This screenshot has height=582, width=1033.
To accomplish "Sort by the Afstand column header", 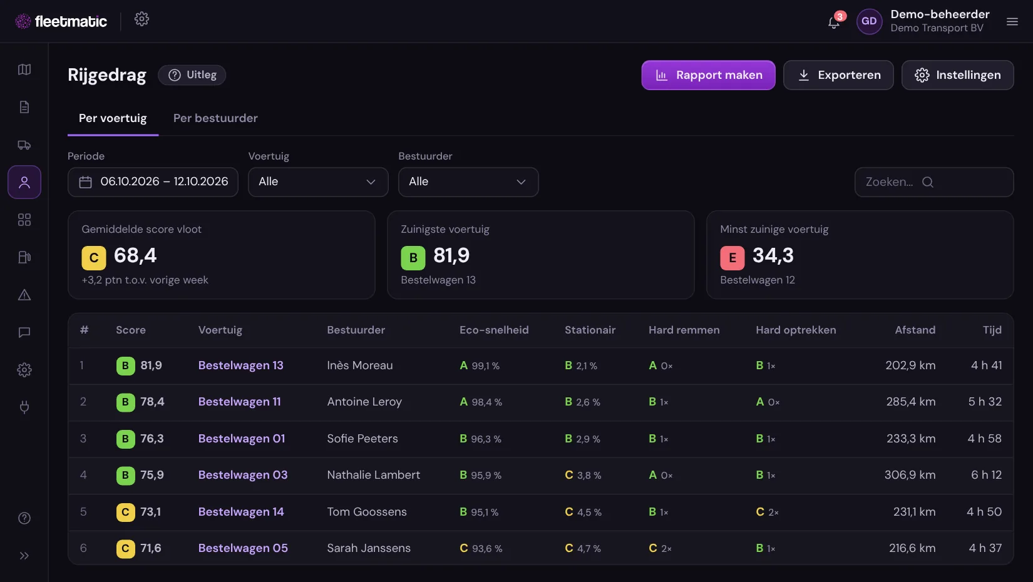I will pyautogui.click(x=915, y=330).
